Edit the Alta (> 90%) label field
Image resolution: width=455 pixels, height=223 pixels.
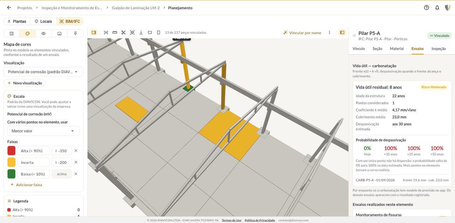pyautogui.click(x=33, y=151)
